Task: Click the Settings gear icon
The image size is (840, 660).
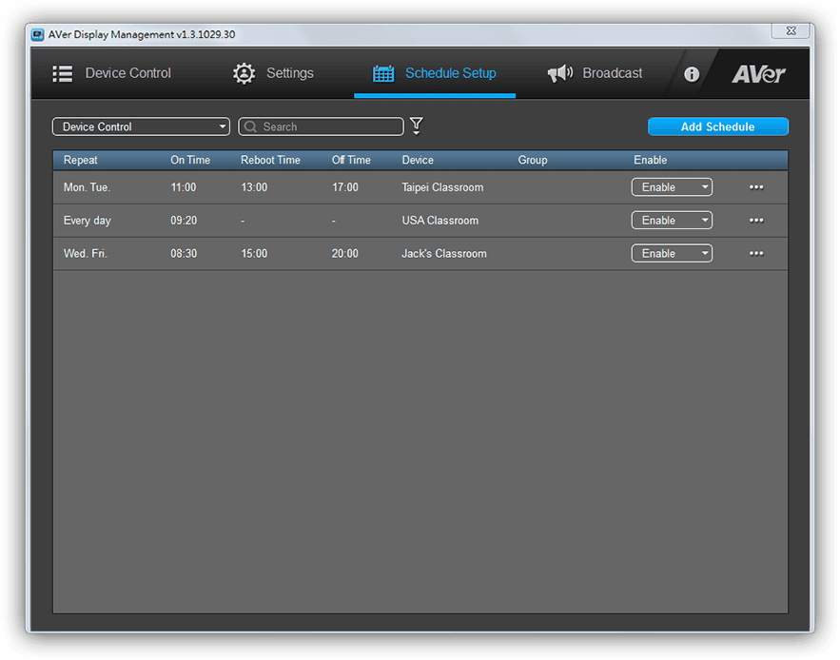Action: (244, 73)
